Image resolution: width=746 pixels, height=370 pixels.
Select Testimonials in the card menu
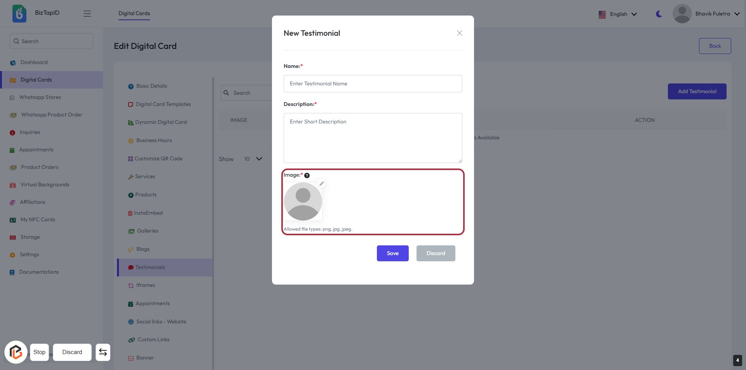click(x=150, y=267)
